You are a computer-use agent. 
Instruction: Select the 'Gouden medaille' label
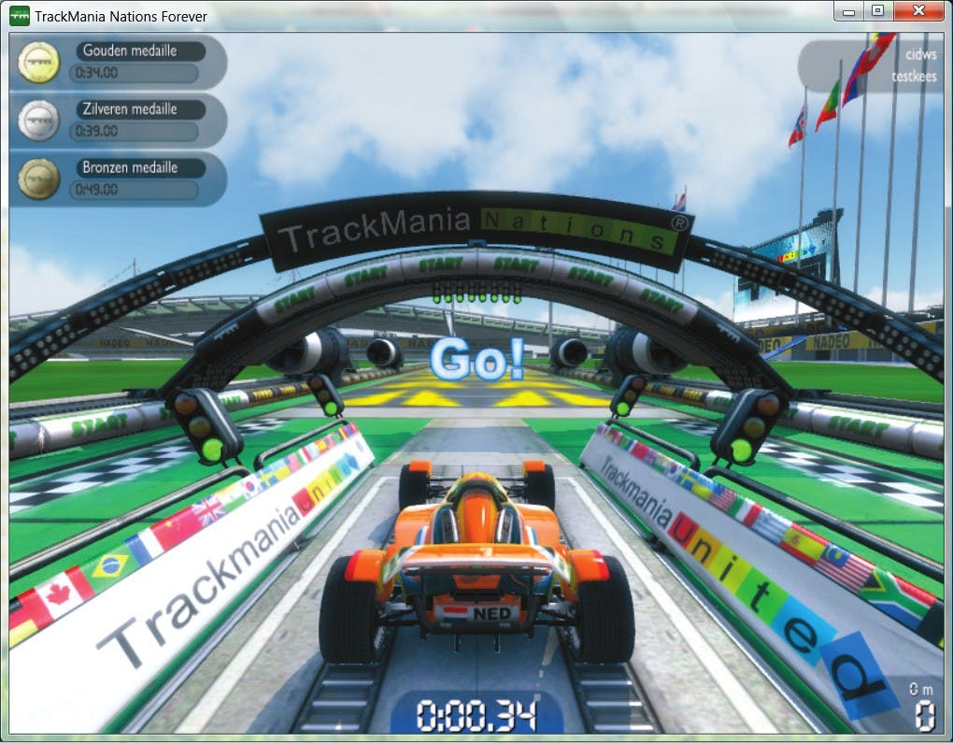130,50
